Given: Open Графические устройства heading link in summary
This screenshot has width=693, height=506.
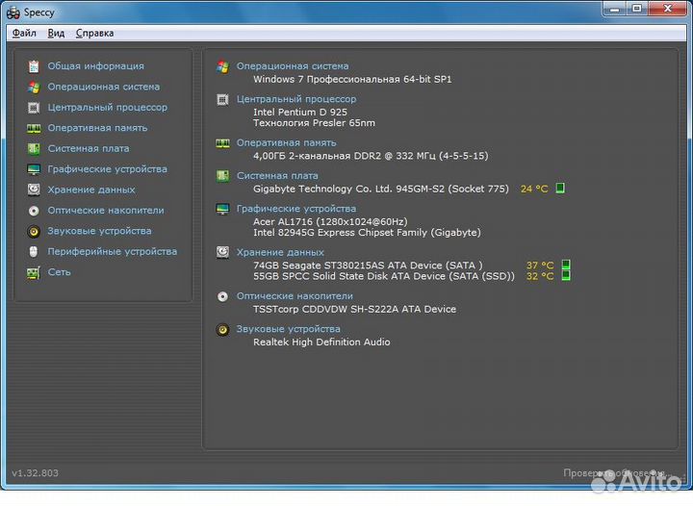Looking at the screenshot, I should click(296, 209).
